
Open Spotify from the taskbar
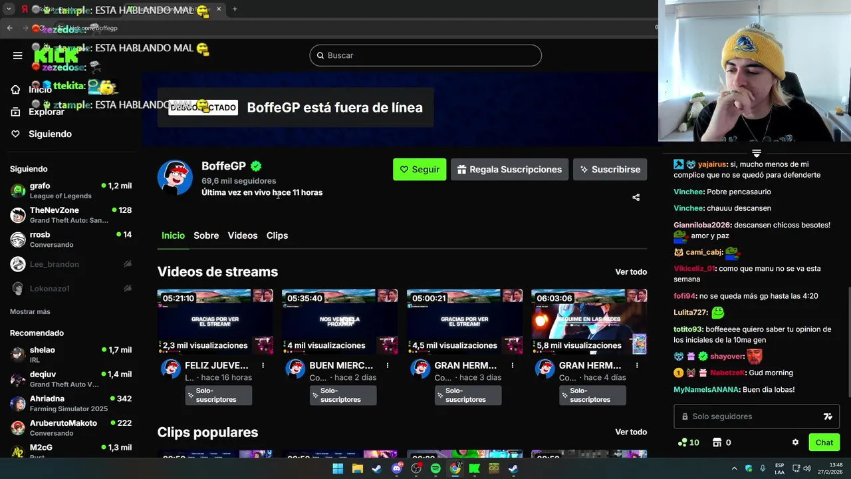(x=435, y=468)
